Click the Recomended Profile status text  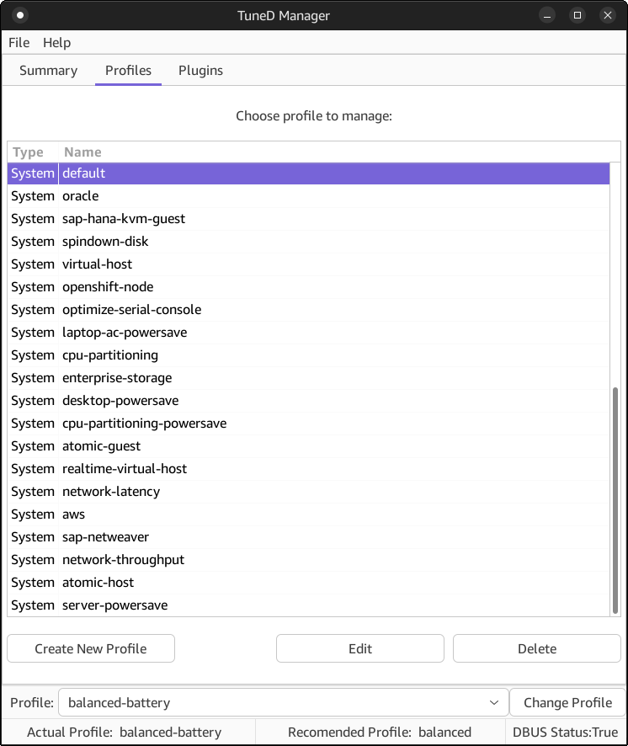[380, 733]
